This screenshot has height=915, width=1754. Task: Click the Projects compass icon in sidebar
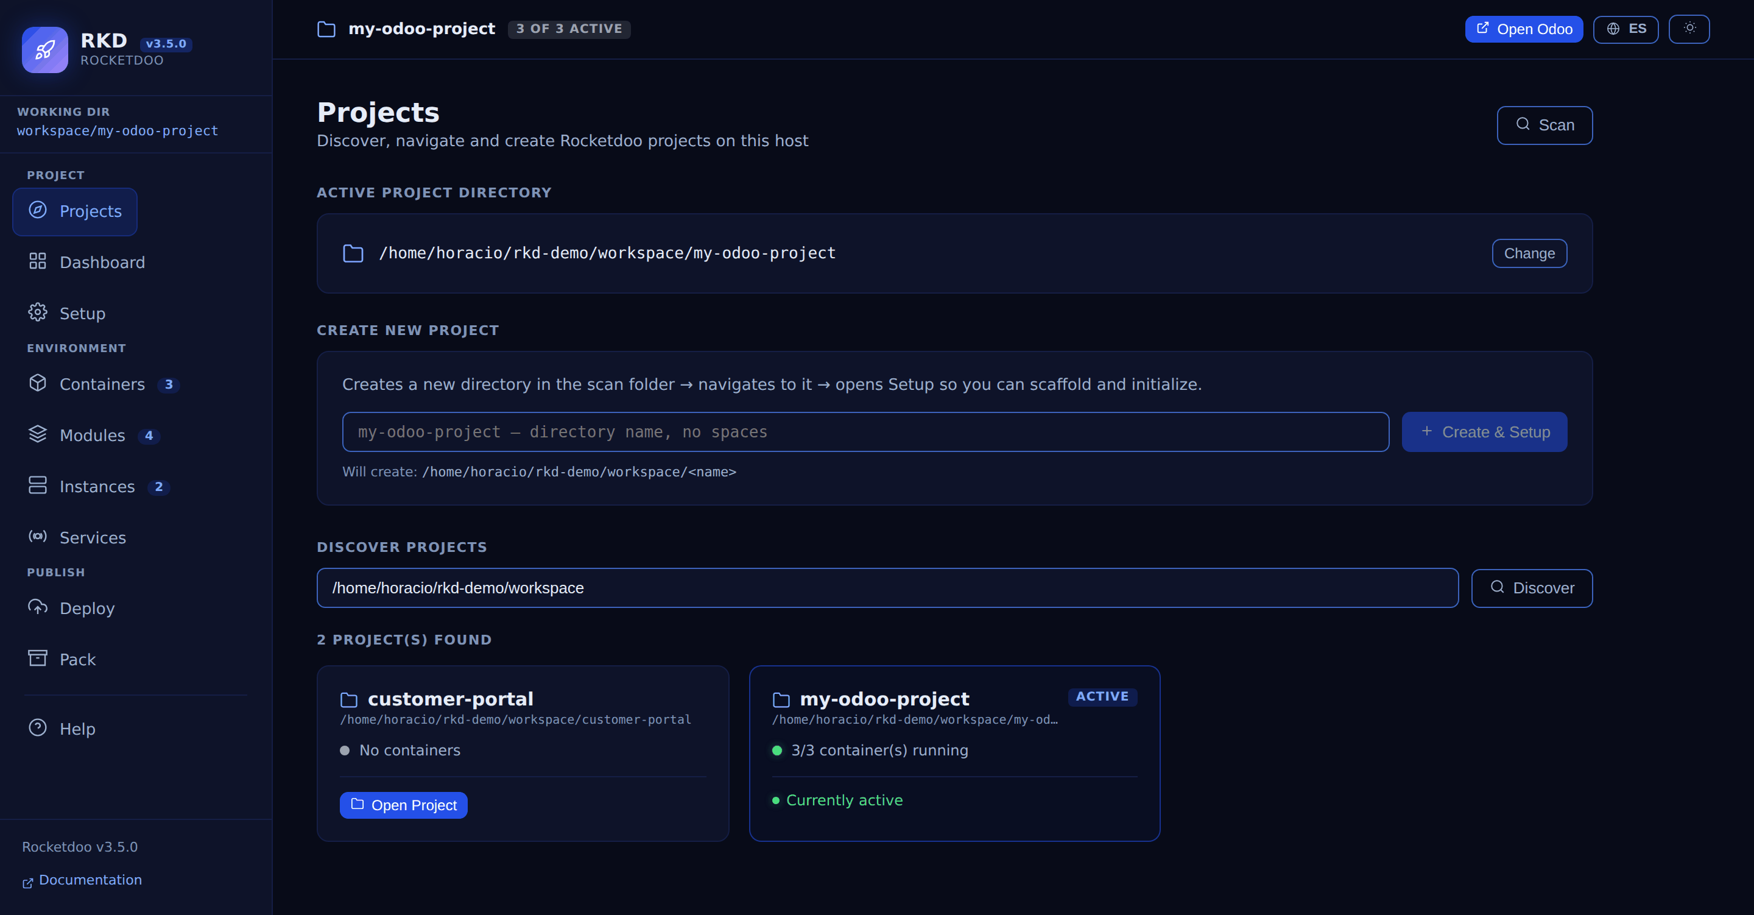pos(38,211)
